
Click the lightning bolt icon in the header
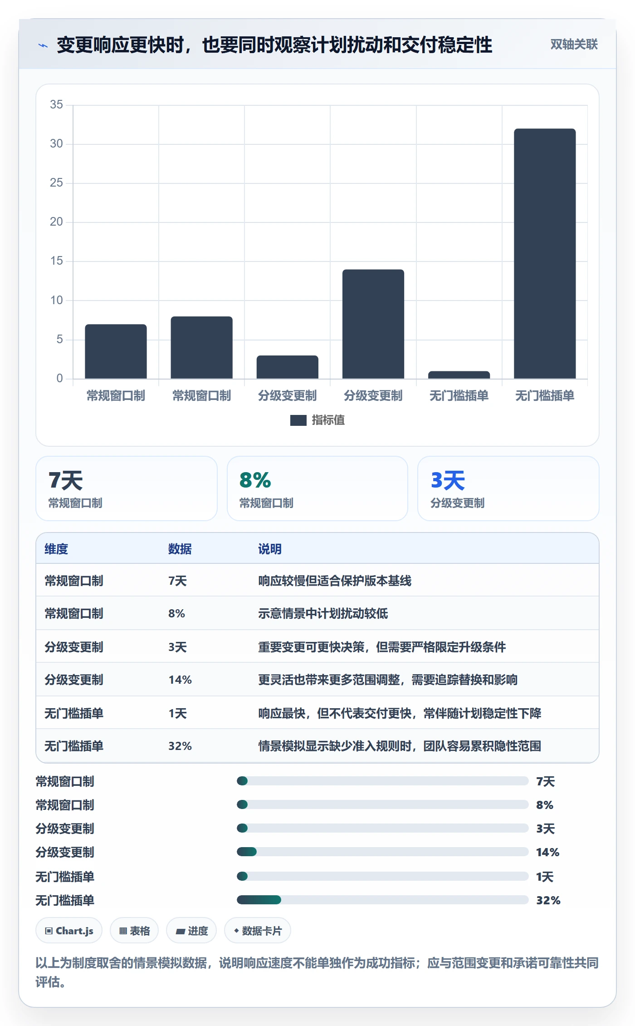click(x=43, y=45)
